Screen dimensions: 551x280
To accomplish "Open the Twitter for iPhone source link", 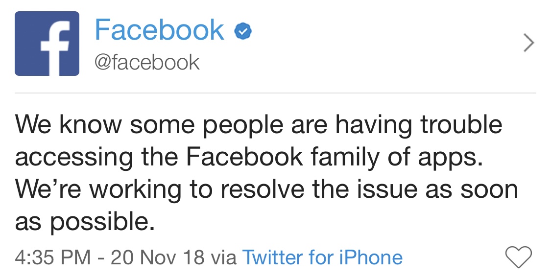I will (322, 257).
